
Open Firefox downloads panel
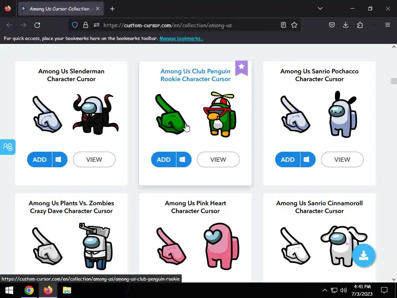click(x=345, y=25)
